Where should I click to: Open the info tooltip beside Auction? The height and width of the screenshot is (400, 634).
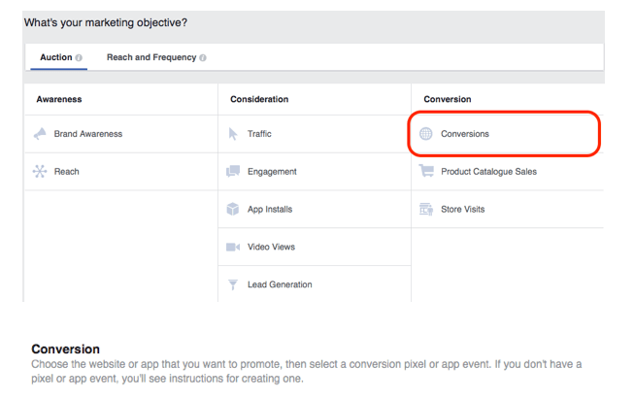[79, 58]
